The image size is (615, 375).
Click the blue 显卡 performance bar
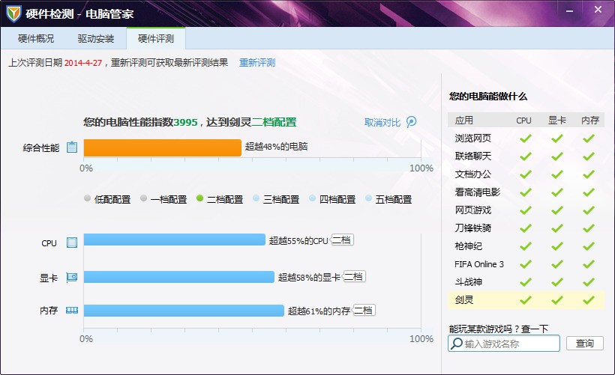pos(178,277)
